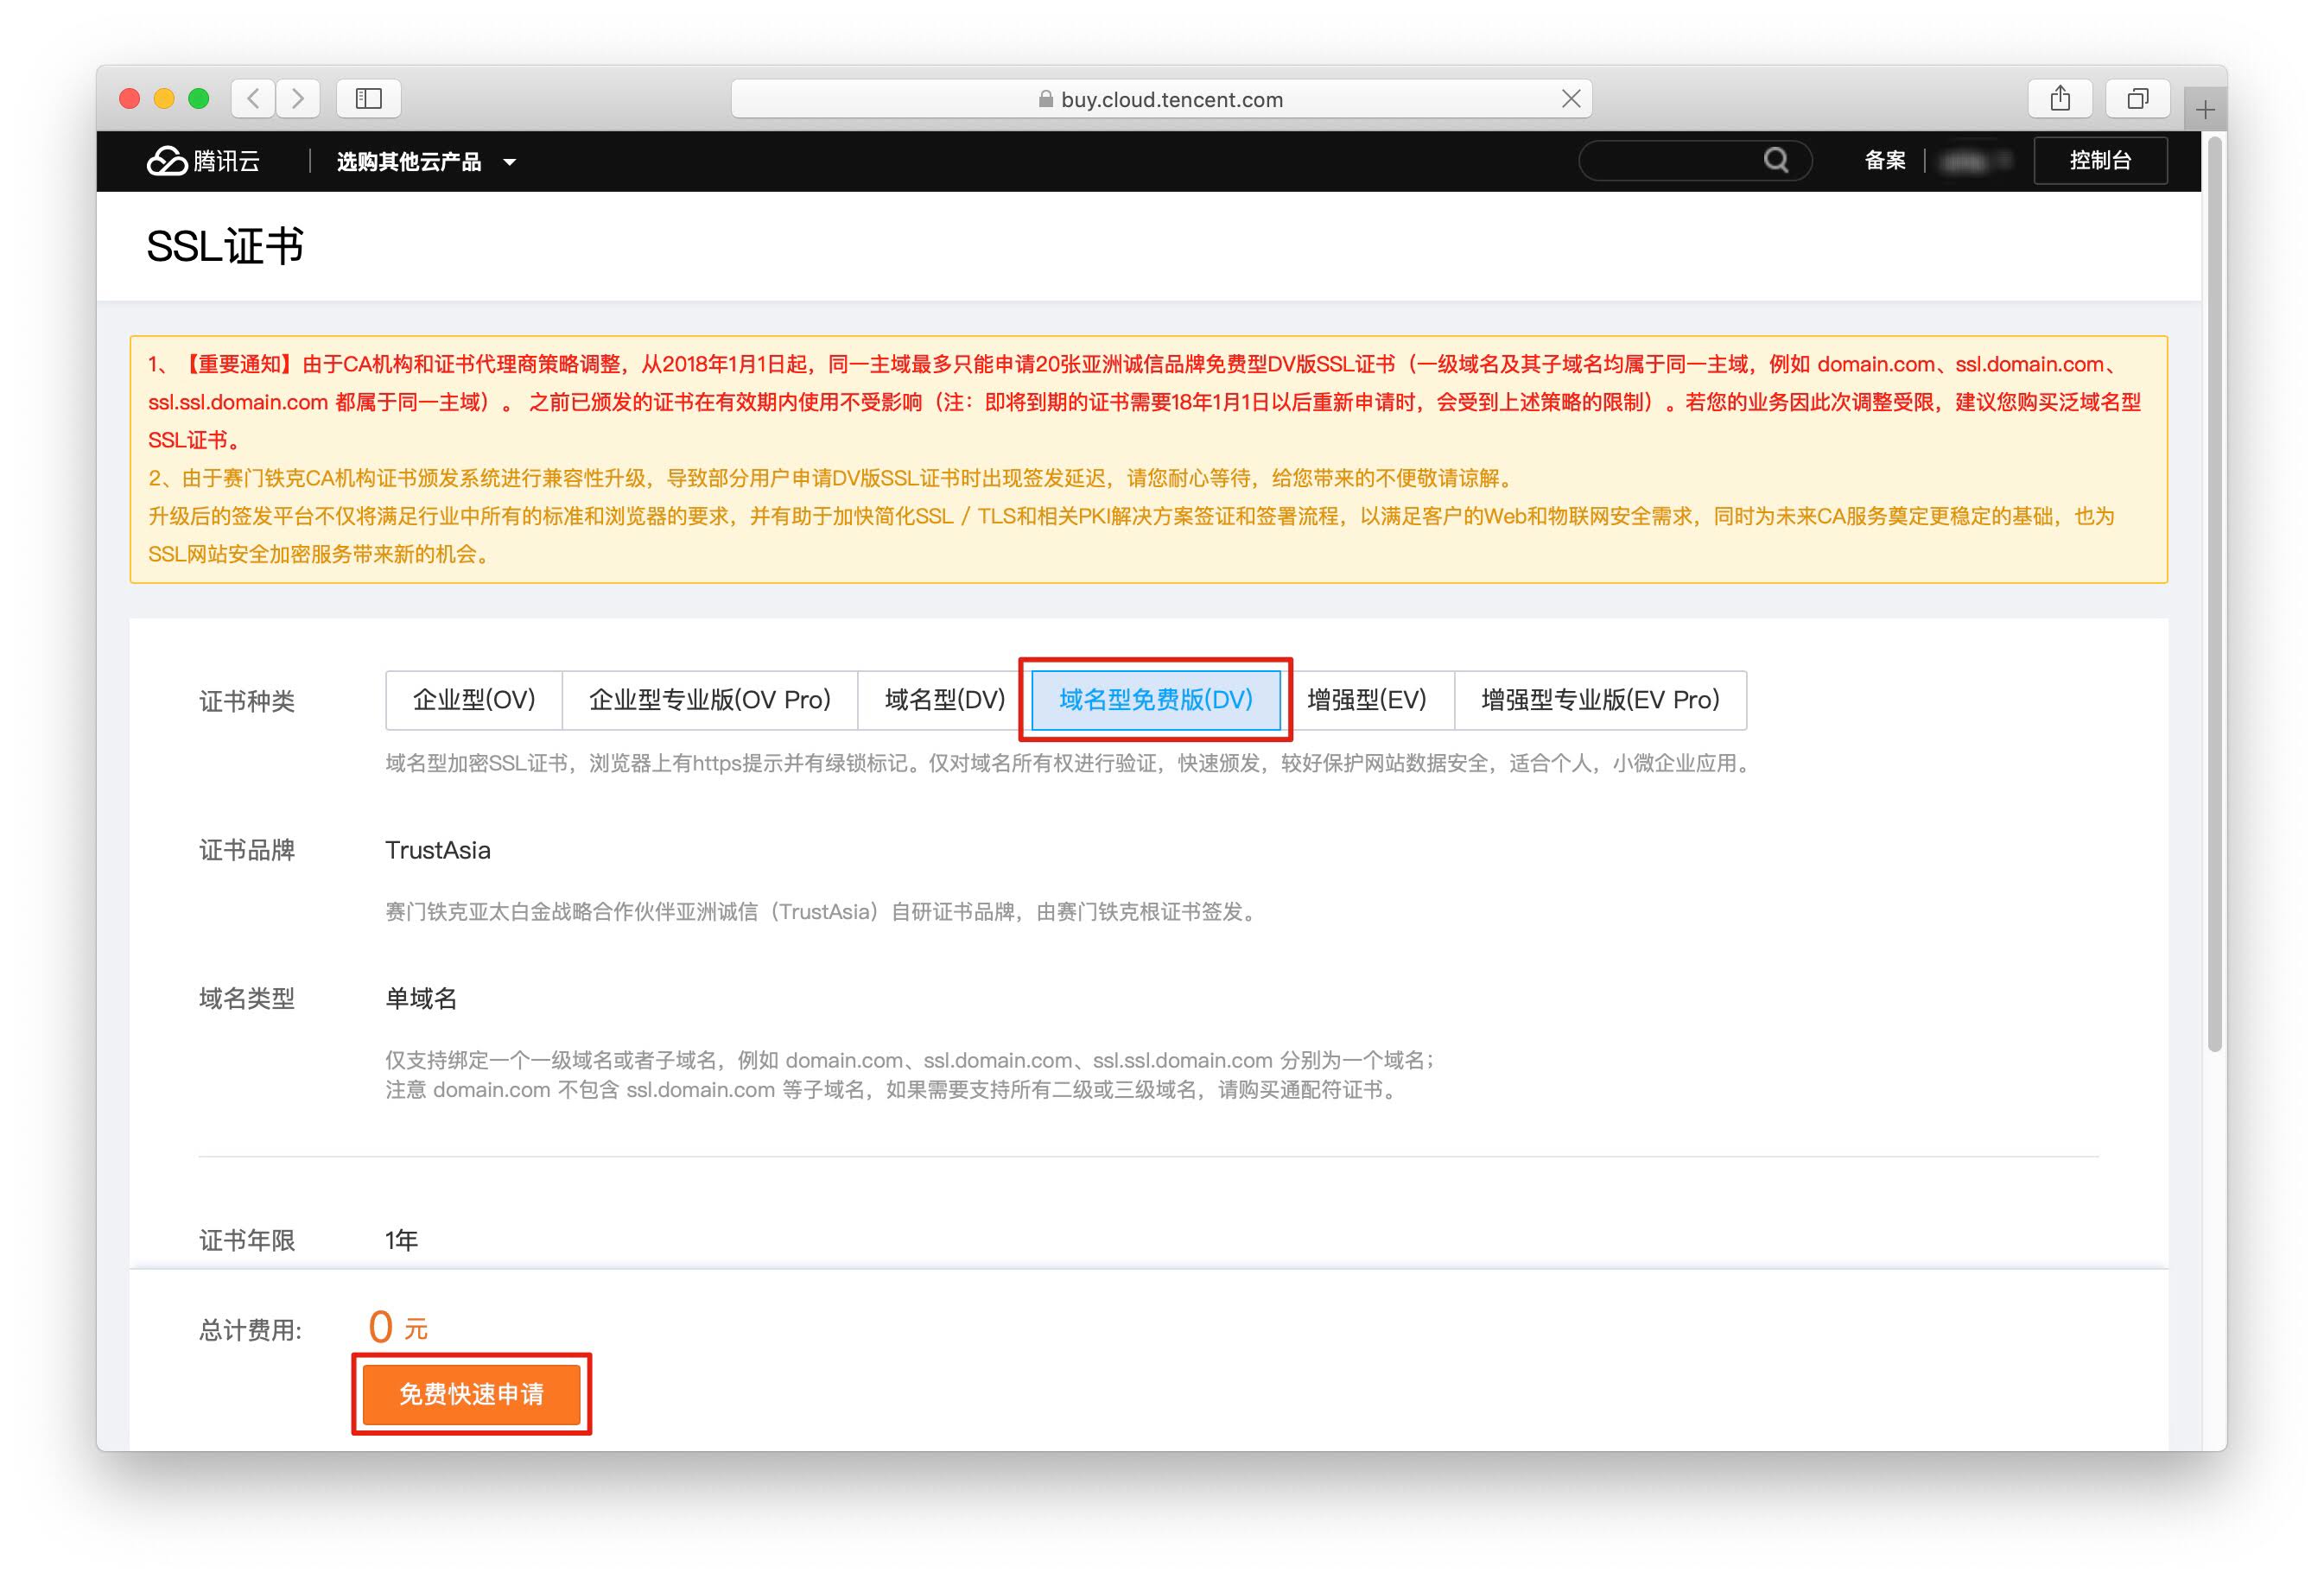This screenshot has width=2324, height=1579.
Task: Stop loading with the address bar X
Action: point(1571,98)
